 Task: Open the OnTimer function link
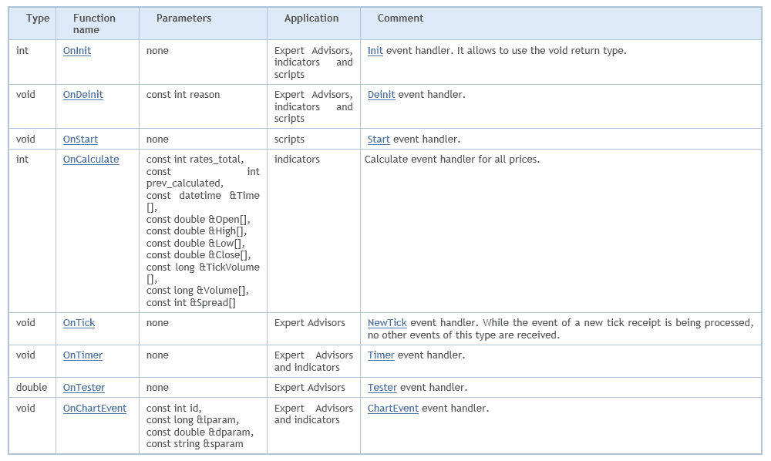coord(82,355)
